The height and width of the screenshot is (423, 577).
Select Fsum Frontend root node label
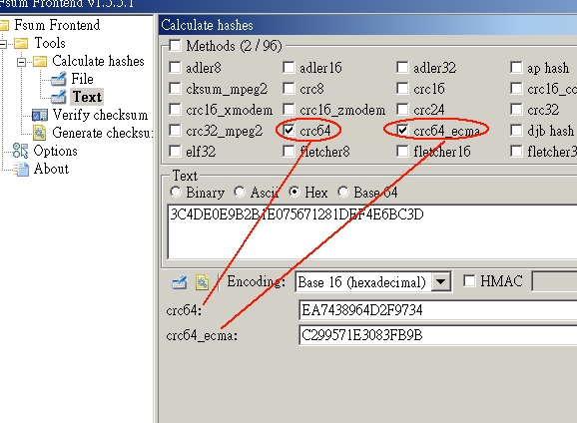57,25
